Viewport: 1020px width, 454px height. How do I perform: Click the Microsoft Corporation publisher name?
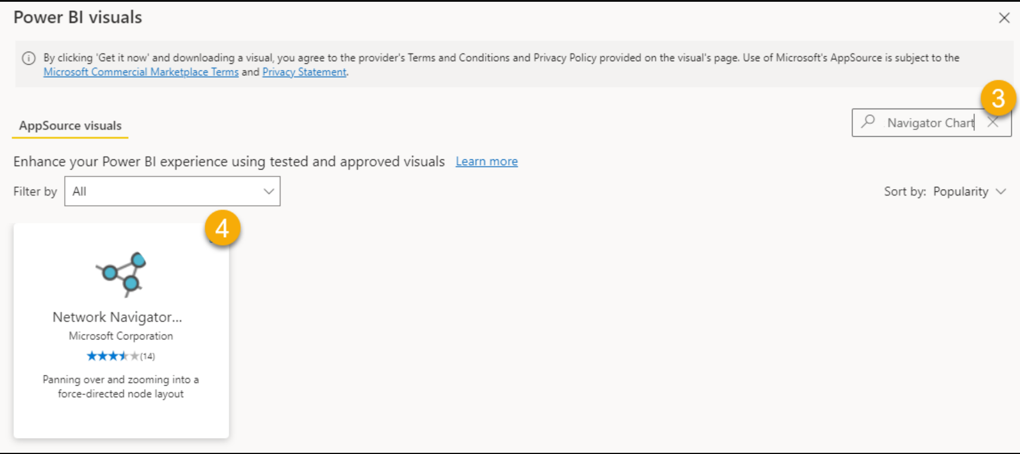click(121, 336)
